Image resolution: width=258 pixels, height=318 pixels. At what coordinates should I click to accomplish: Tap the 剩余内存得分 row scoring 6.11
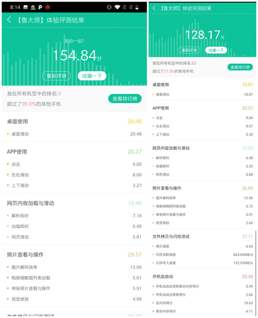pos(203,311)
